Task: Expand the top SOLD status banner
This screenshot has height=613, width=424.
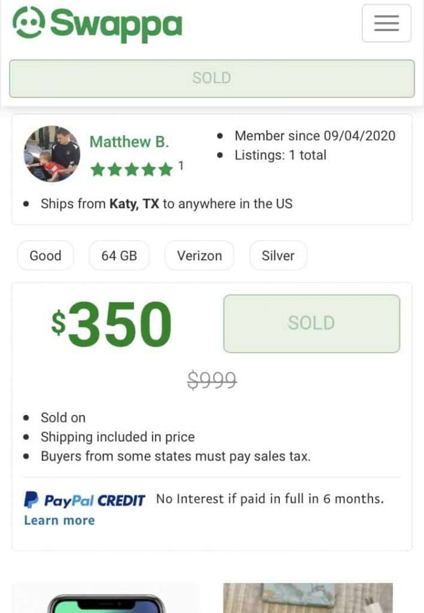Action: click(211, 78)
